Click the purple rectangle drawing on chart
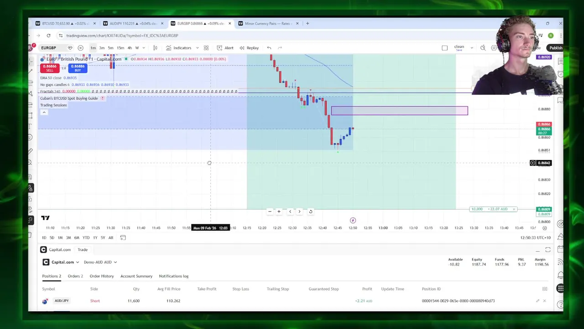 (x=400, y=111)
